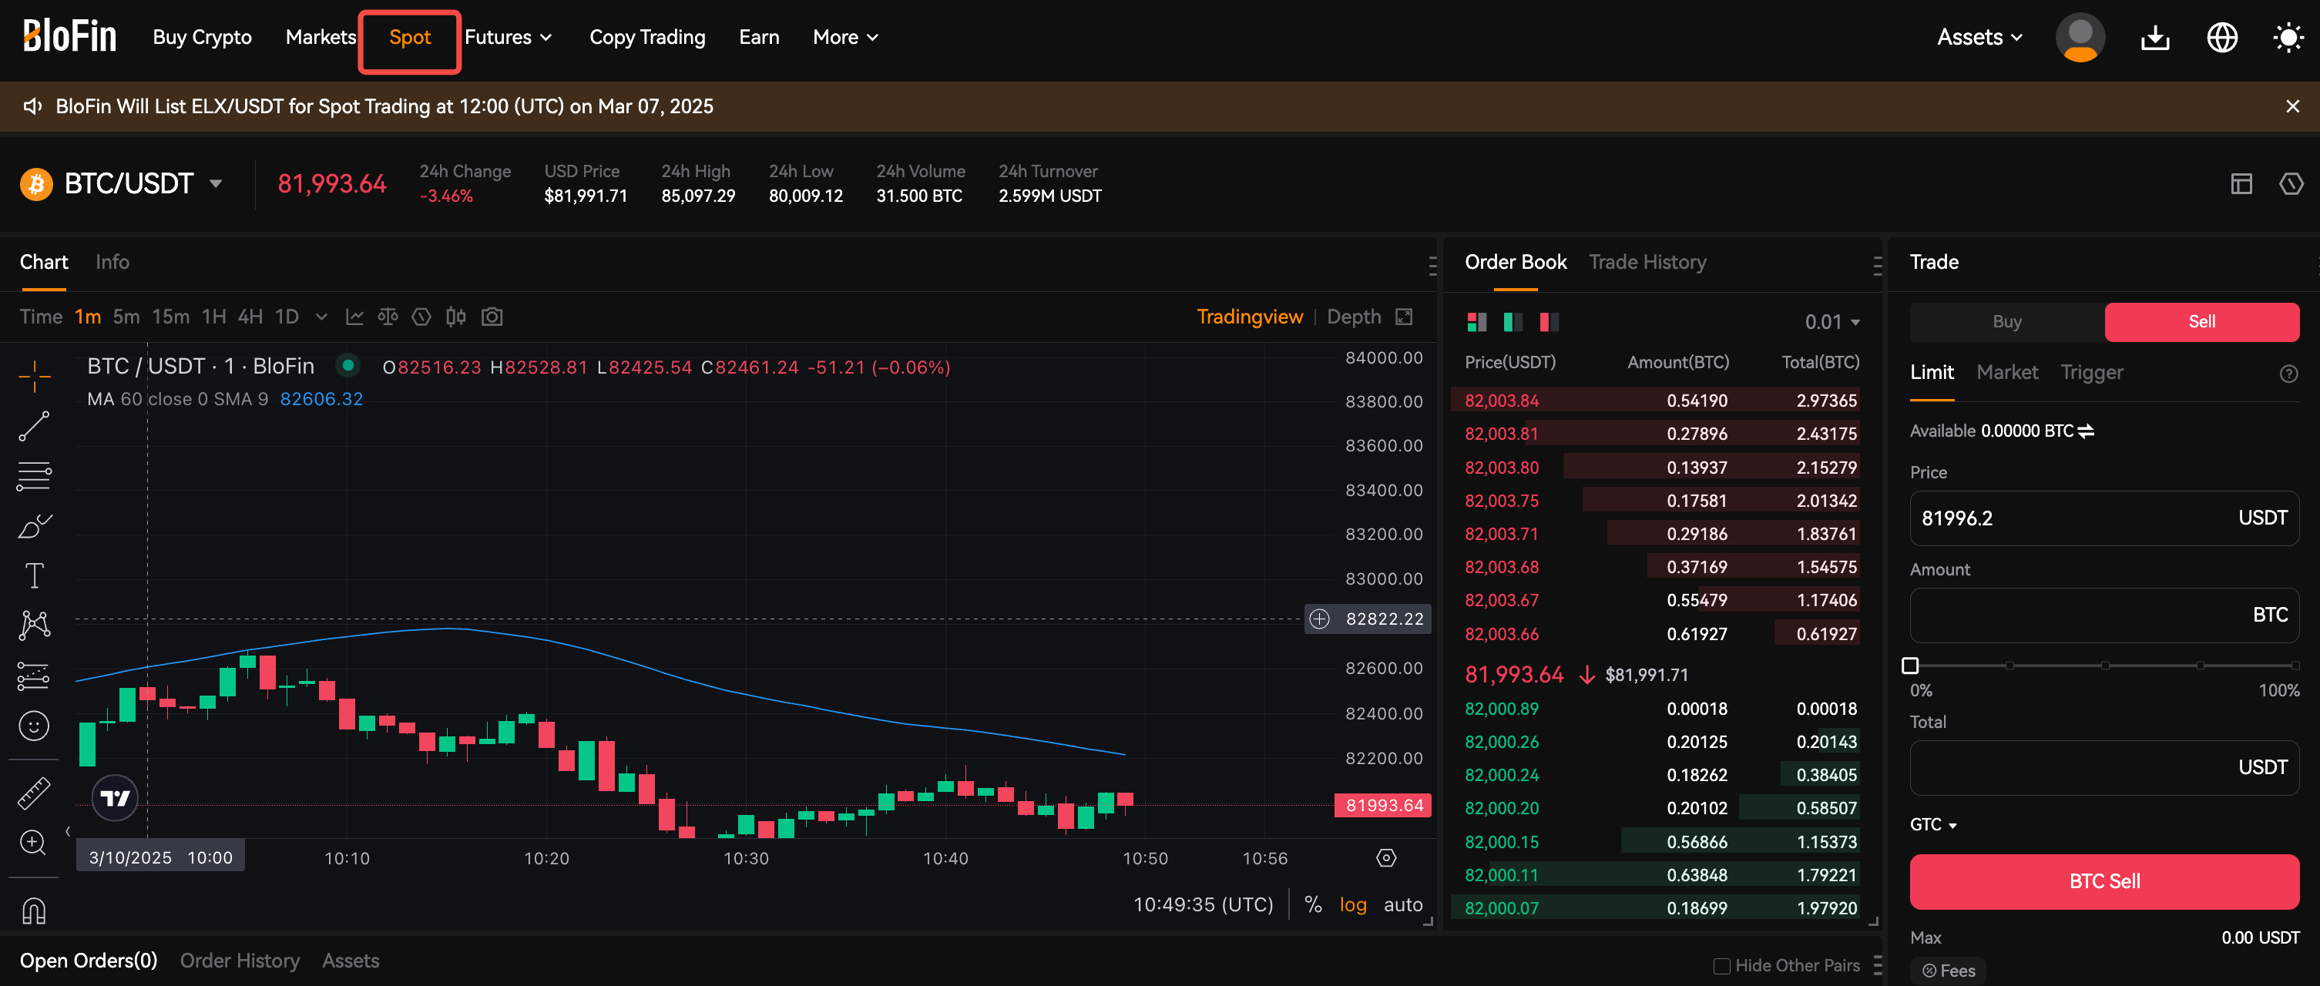Open the page layout settings icon

(x=2241, y=183)
